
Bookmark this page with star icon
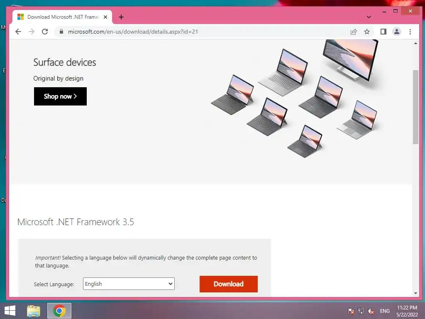click(367, 32)
